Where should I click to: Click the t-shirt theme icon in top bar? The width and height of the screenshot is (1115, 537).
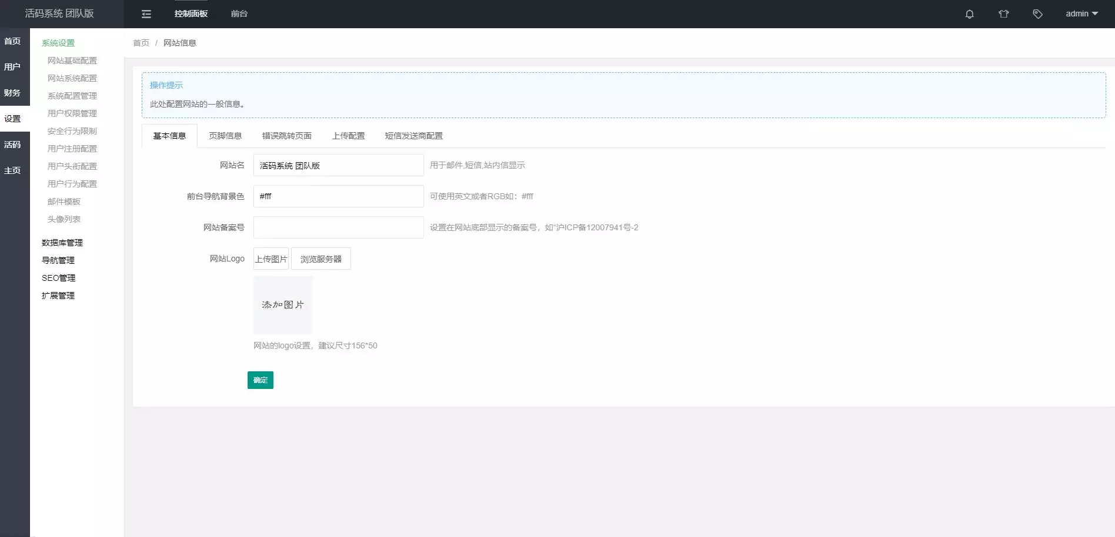pyautogui.click(x=1003, y=14)
